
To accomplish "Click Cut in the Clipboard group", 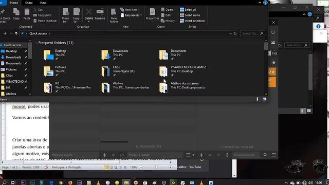I will (x=38, y=10).
